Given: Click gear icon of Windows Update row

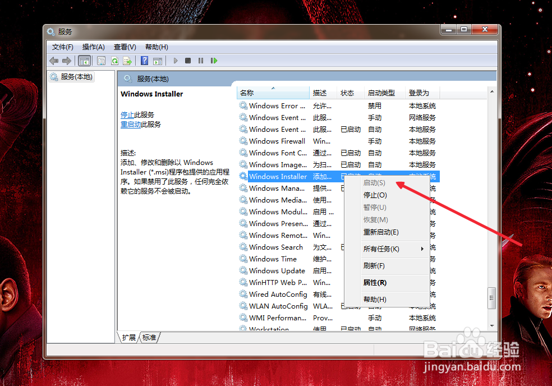Looking at the screenshot, I should 243,270.
